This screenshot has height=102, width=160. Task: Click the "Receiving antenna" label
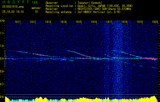tap(59, 12)
